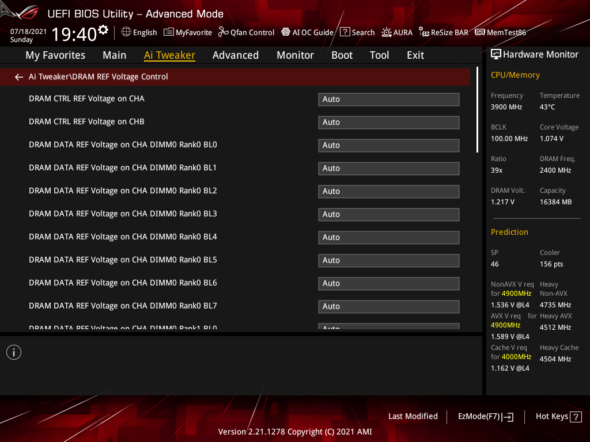This screenshot has height=442, width=590.
Task: Open the Qfan Control utility
Action: [246, 32]
